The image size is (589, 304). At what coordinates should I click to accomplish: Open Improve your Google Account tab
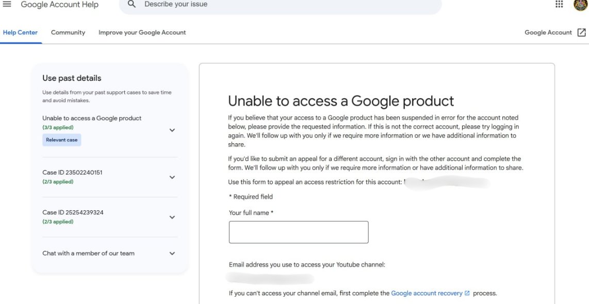tap(142, 32)
